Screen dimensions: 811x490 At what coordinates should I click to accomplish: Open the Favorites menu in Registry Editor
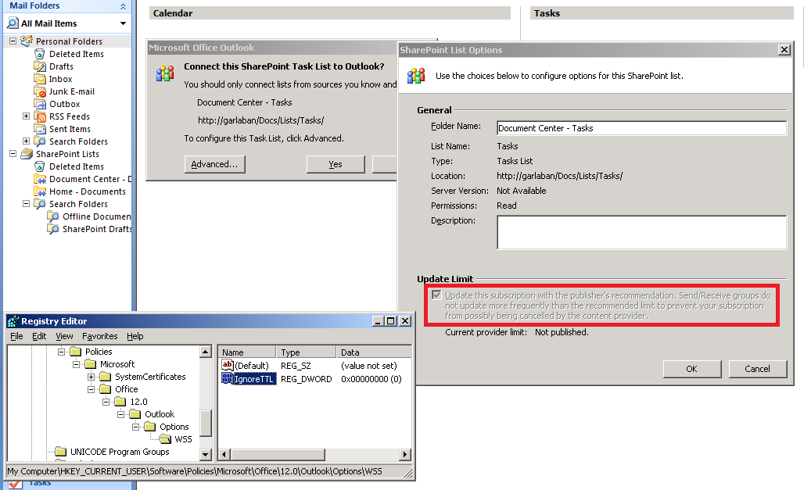[x=100, y=336]
